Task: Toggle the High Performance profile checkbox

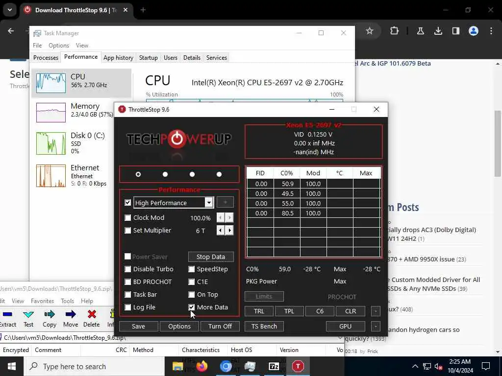Action: [x=128, y=202]
